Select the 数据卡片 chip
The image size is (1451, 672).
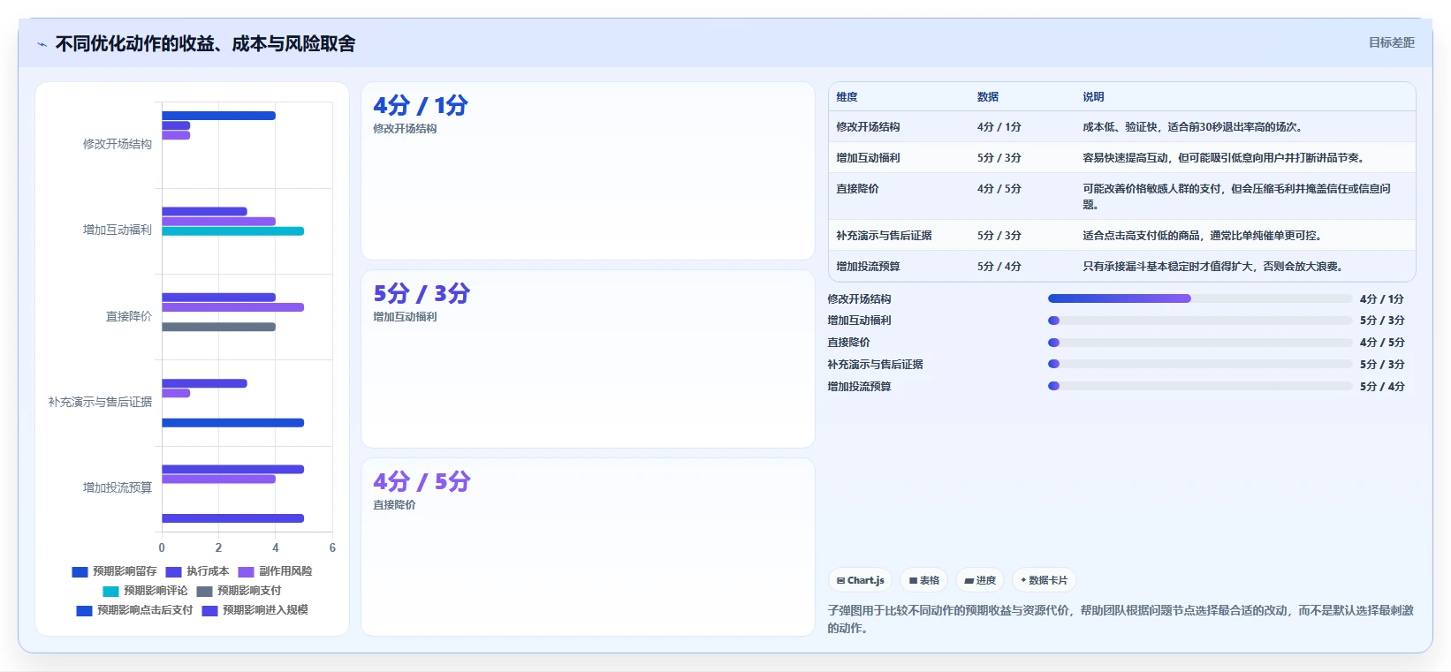click(x=1044, y=580)
